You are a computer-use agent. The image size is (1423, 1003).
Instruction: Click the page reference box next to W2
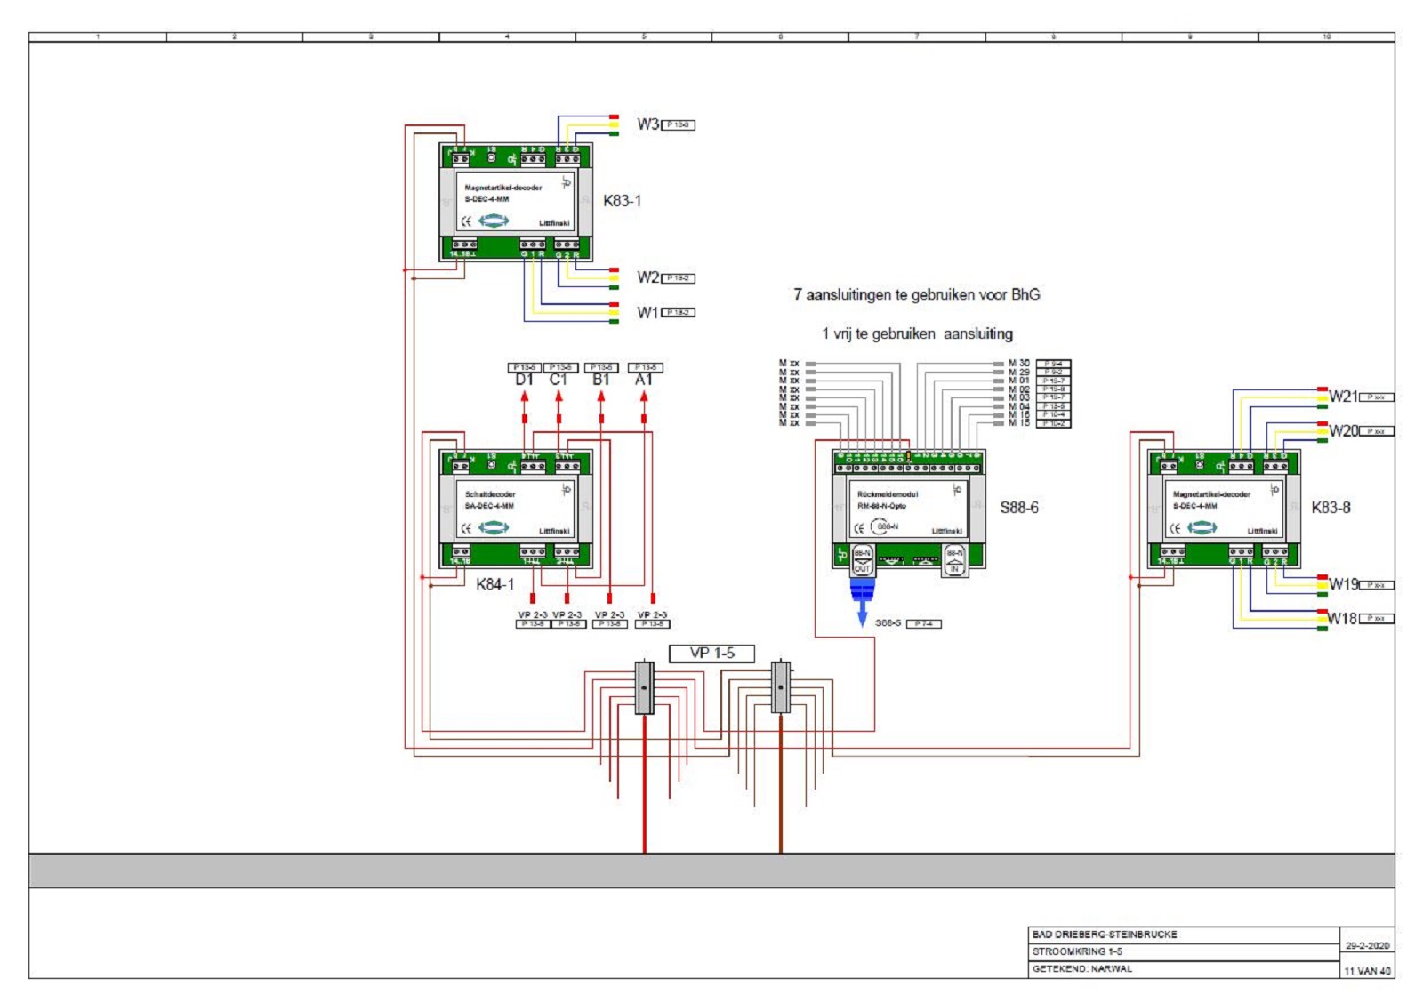(x=678, y=278)
